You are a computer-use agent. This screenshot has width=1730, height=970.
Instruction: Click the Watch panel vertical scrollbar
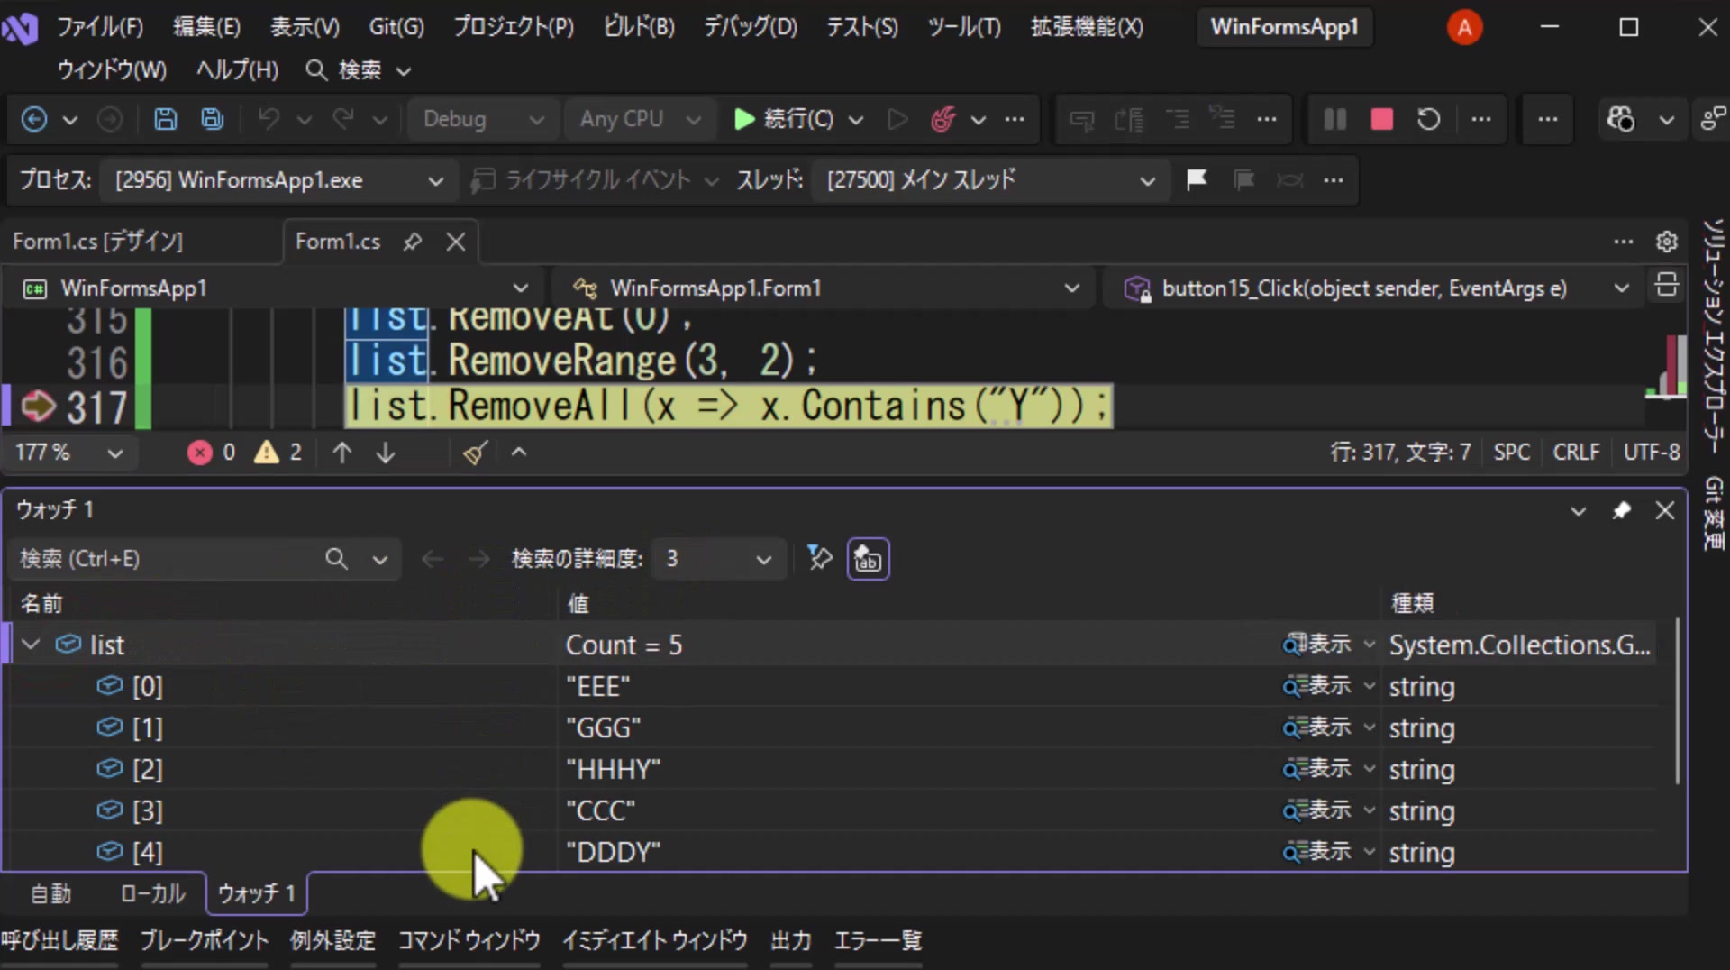pos(1677,700)
